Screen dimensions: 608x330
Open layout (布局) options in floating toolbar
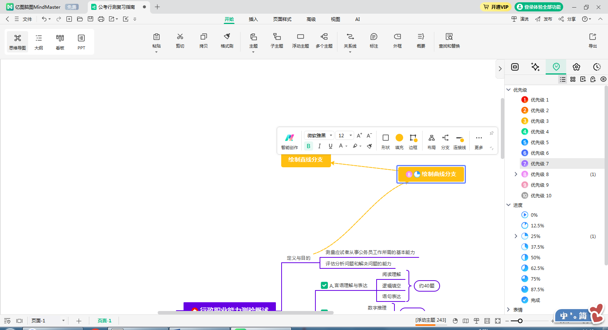[x=432, y=141]
